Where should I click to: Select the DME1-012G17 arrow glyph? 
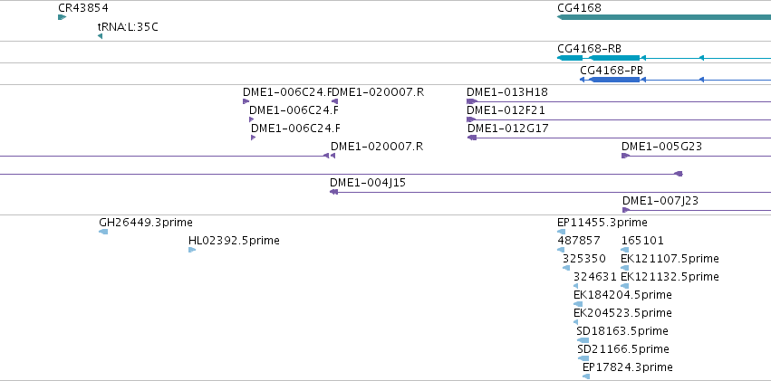tap(472, 138)
